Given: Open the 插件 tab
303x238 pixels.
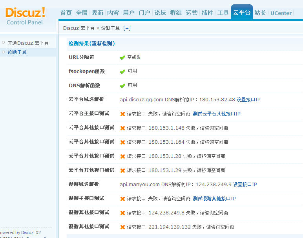Looking at the screenshot, I should pyautogui.click(x=207, y=13).
